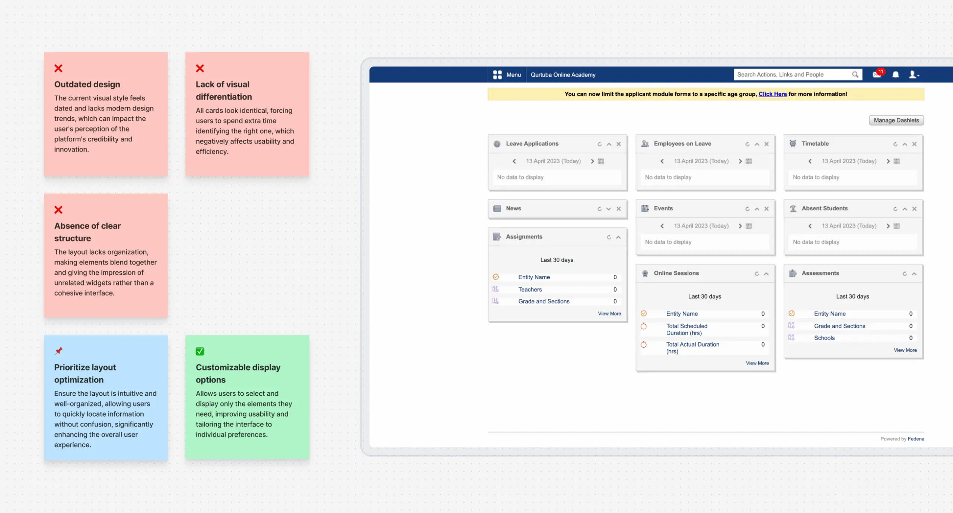Open the user profile icon

912,75
